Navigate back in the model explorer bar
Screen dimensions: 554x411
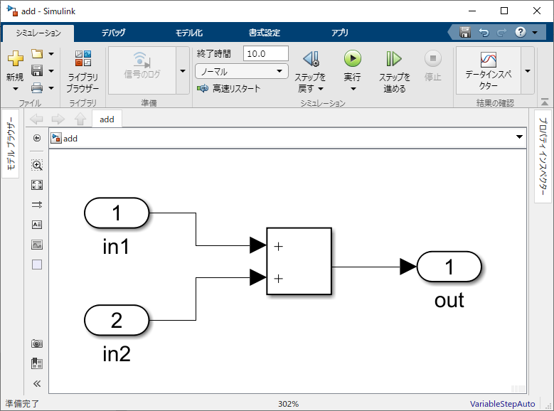[x=36, y=119]
